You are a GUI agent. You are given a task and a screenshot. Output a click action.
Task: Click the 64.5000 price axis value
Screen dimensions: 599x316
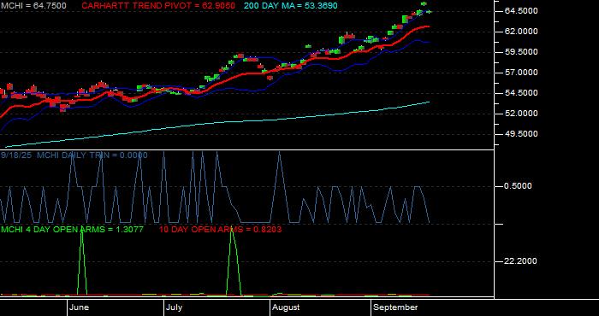click(x=521, y=10)
